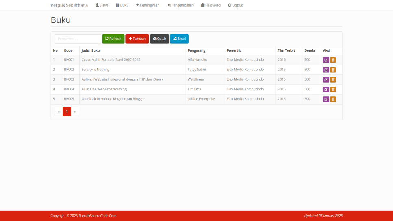Export book list to Excel
This screenshot has width=393, height=221.
pyautogui.click(x=179, y=39)
